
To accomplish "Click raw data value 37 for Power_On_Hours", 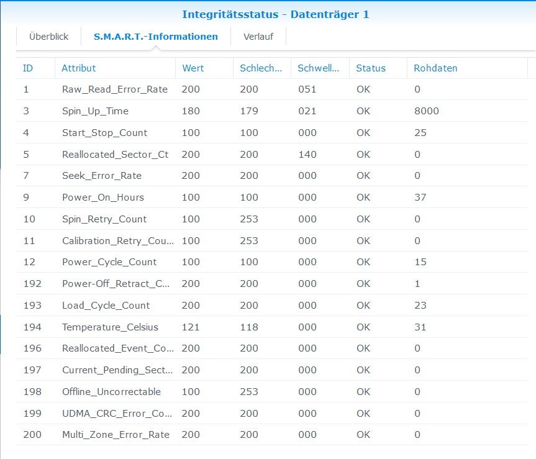I will (420, 198).
